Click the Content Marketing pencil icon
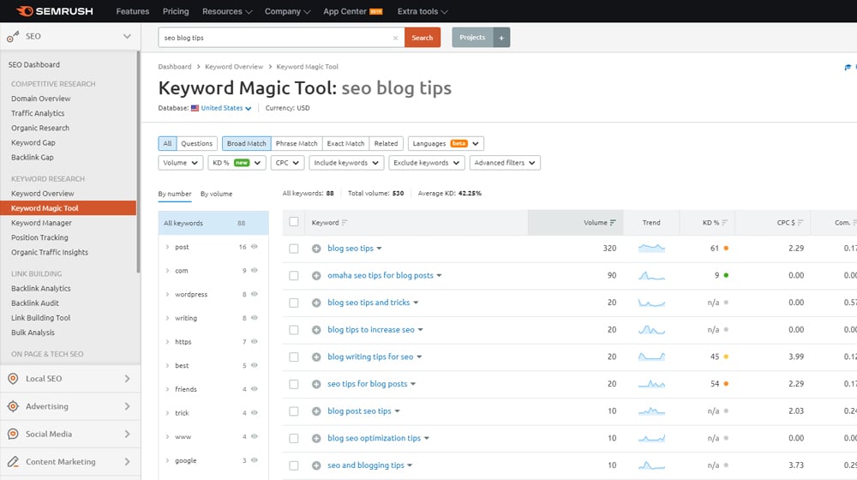857x480 pixels. click(13, 461)
